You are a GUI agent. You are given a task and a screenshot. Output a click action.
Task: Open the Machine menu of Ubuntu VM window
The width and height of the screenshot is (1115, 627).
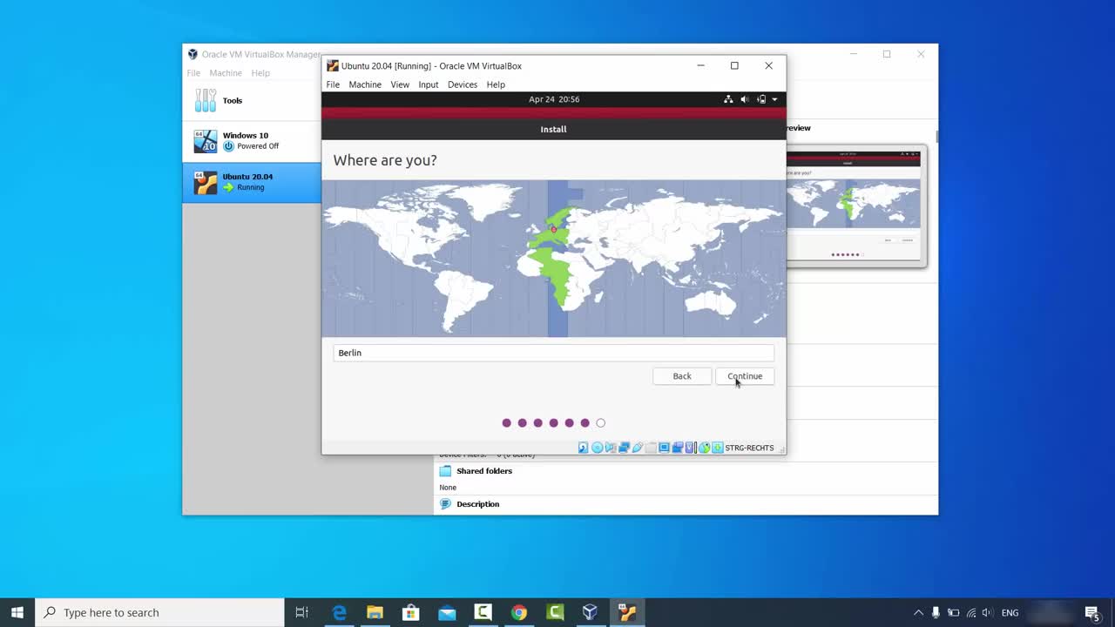pyautogui.click(x=365, y=84)
